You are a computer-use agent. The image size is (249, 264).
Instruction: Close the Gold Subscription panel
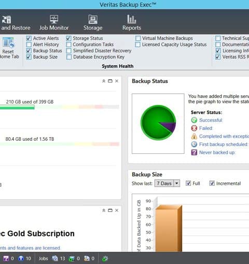(x=117, y=210)
